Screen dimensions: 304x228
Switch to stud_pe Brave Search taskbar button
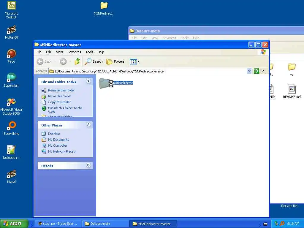click(x=58, y=224)
